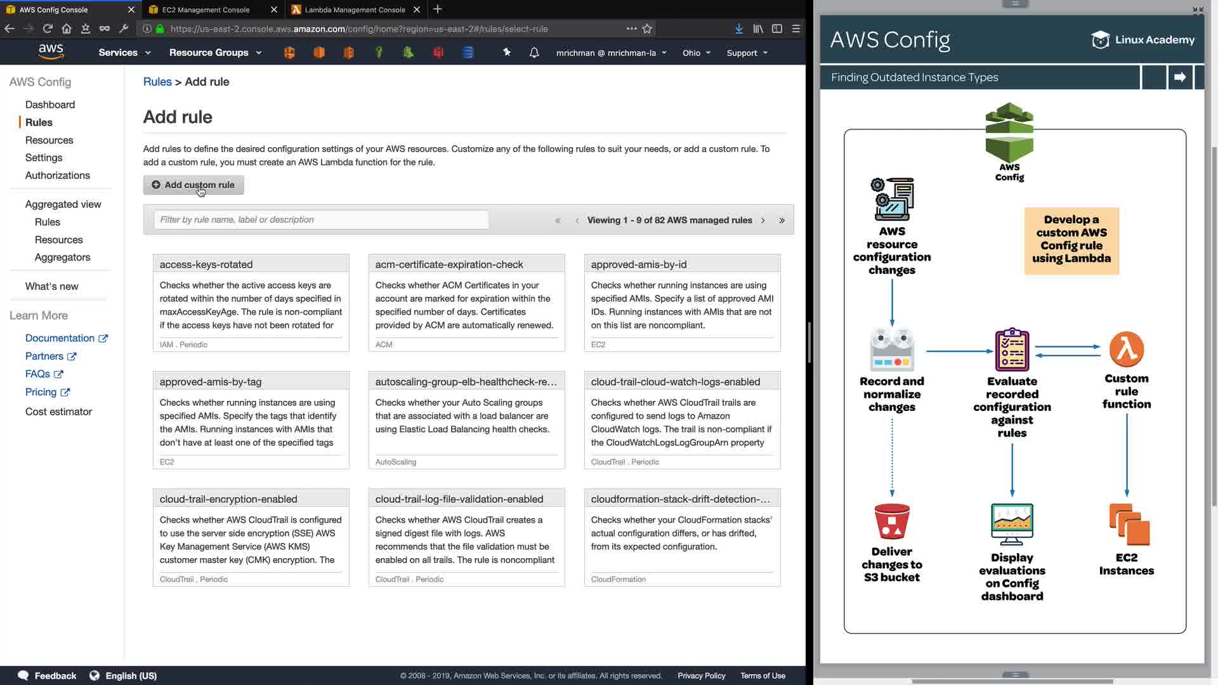The image size is (1218, 685).
Task: Expand the Services dropdown menu
Action: tap(124, 53)
